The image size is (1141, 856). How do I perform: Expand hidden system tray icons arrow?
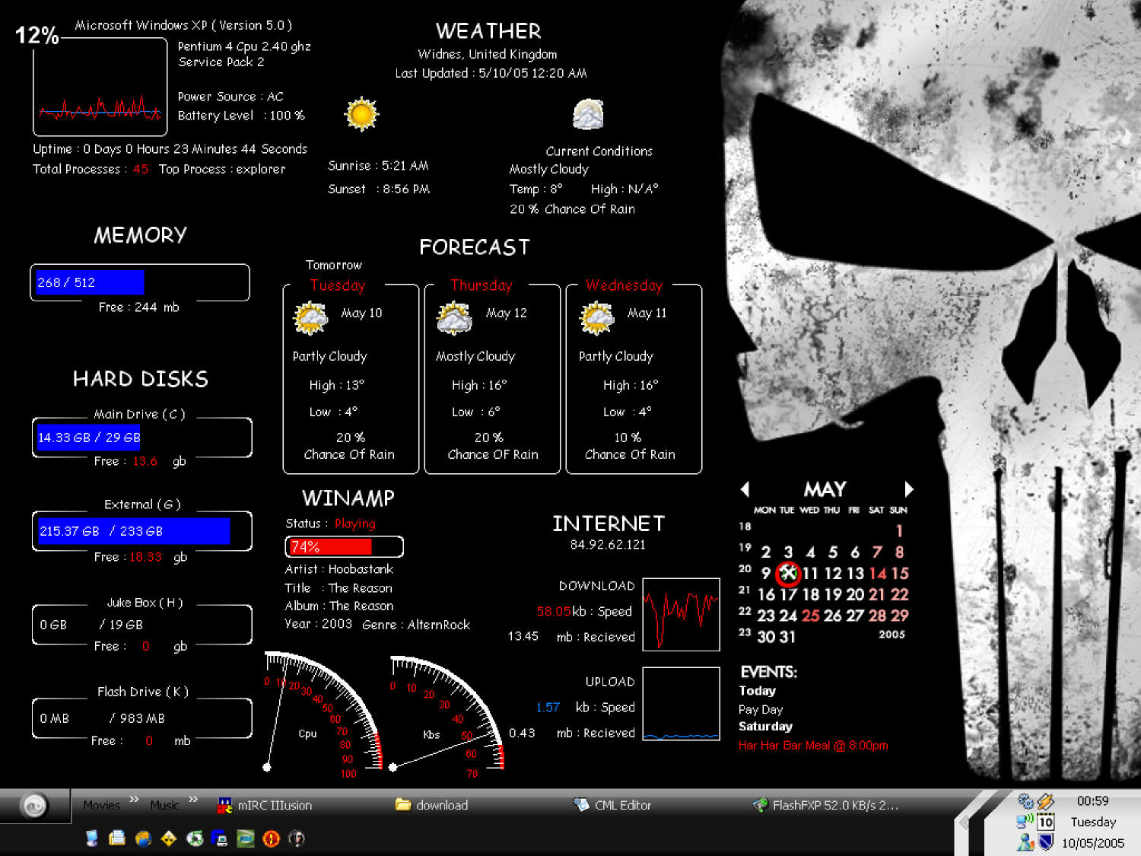(964, 823)
